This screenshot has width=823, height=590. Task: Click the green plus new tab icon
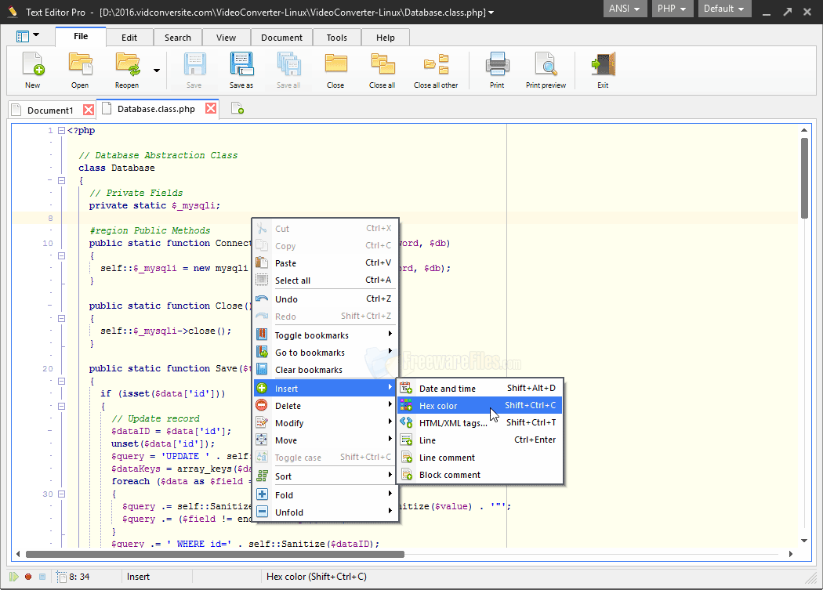click(237, 108)
